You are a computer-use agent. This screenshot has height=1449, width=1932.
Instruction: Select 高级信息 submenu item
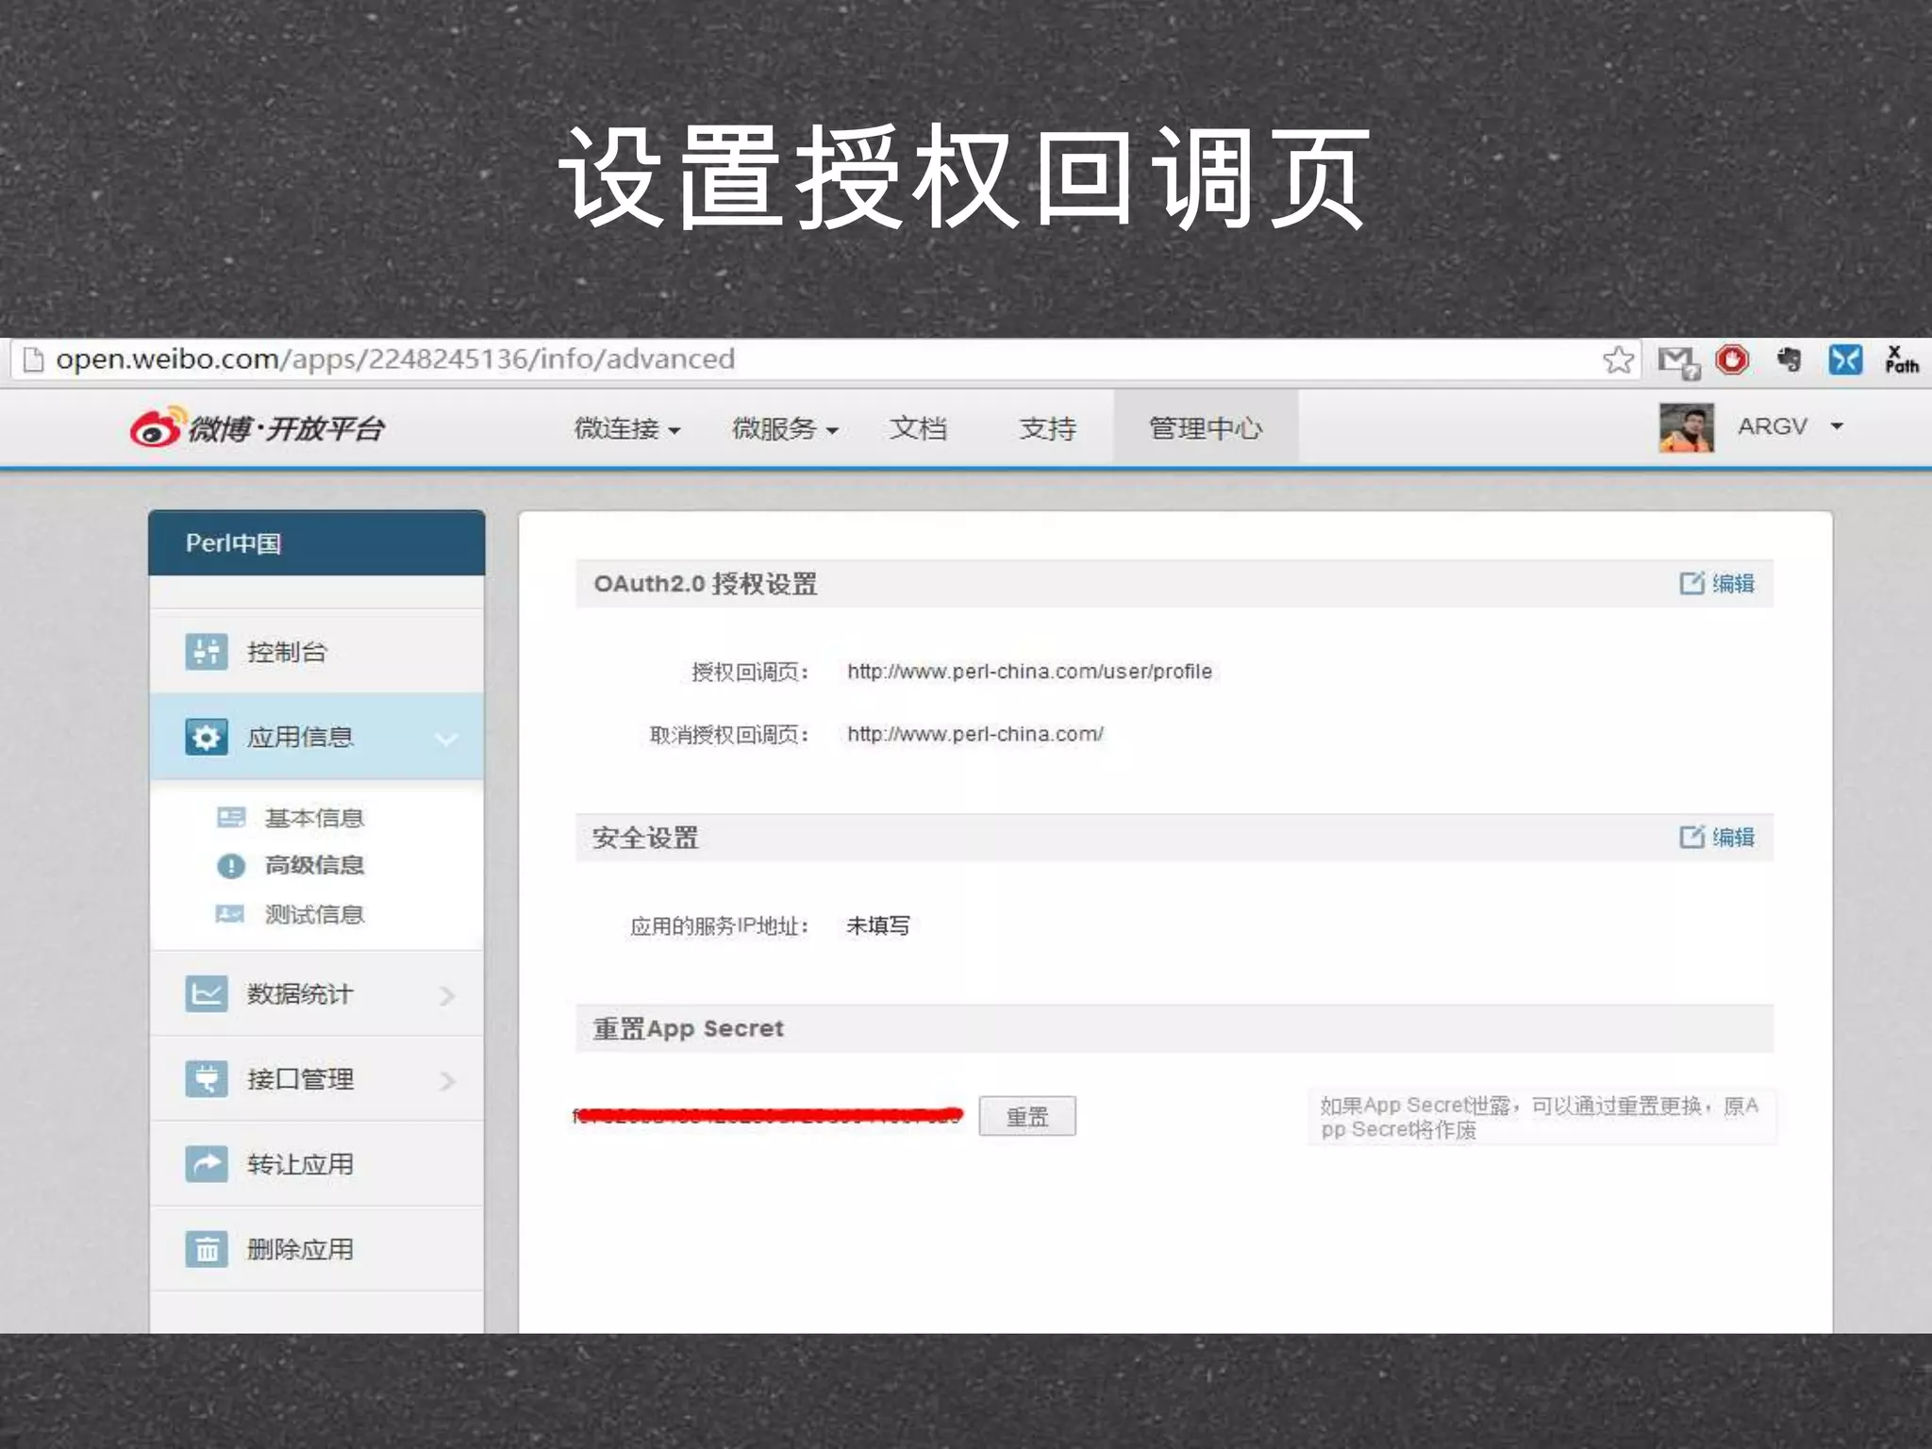(x=314, y=865)
